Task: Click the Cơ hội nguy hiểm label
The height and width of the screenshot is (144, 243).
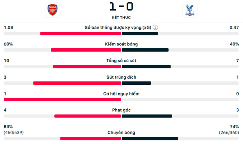Action: tap(121, 94)
